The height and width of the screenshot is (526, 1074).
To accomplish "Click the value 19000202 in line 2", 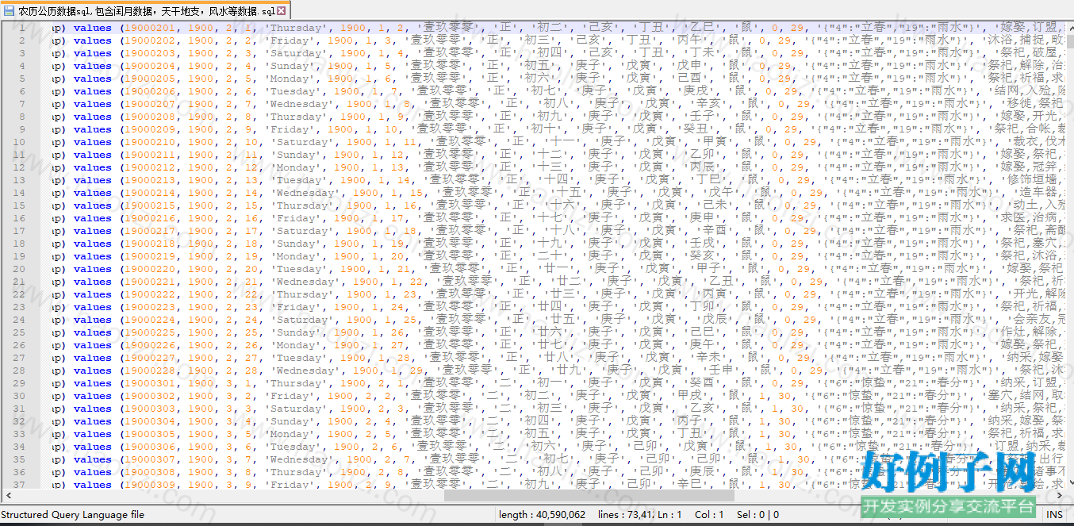I will (x=152, y=40).
